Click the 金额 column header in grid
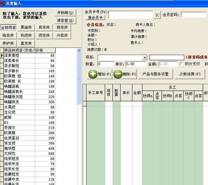Viewport: 208px width, 185px height. tap(137, 93)
